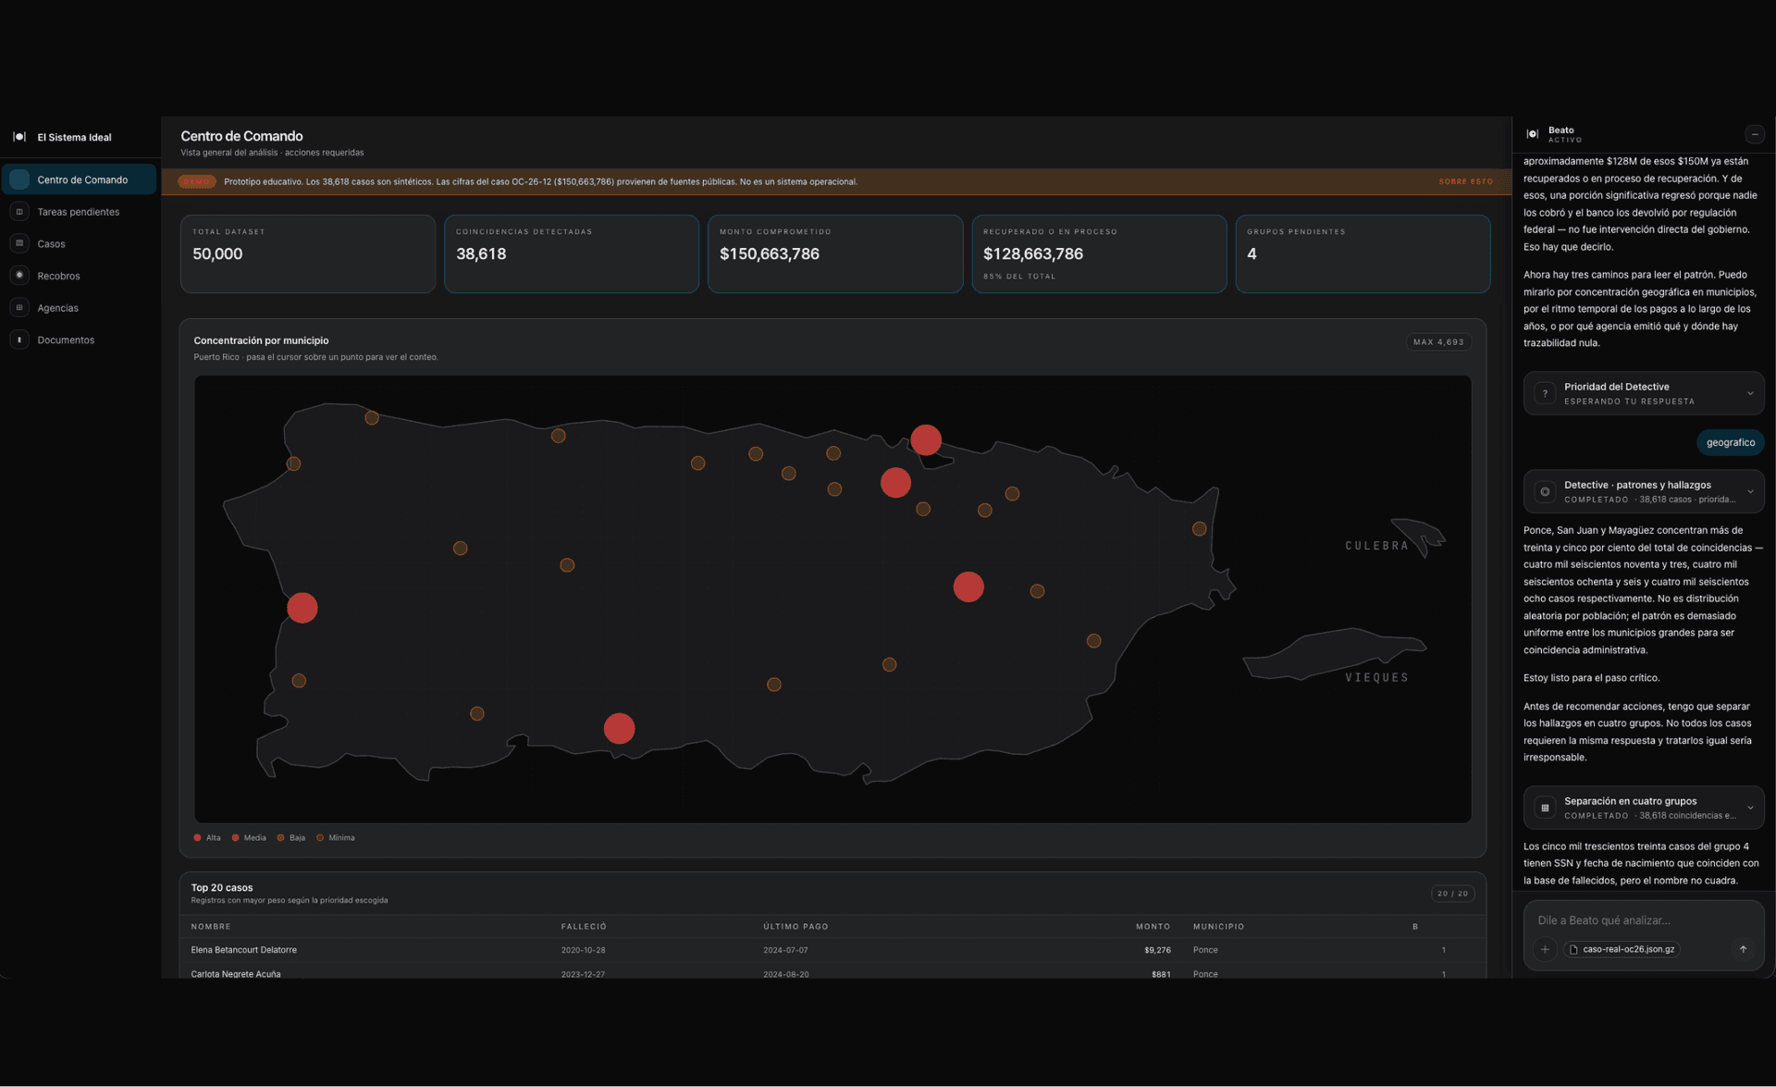Click the Baja legend swatch
The height and width of the screenshot is (1087, 1776).
[x=280, y=838]
